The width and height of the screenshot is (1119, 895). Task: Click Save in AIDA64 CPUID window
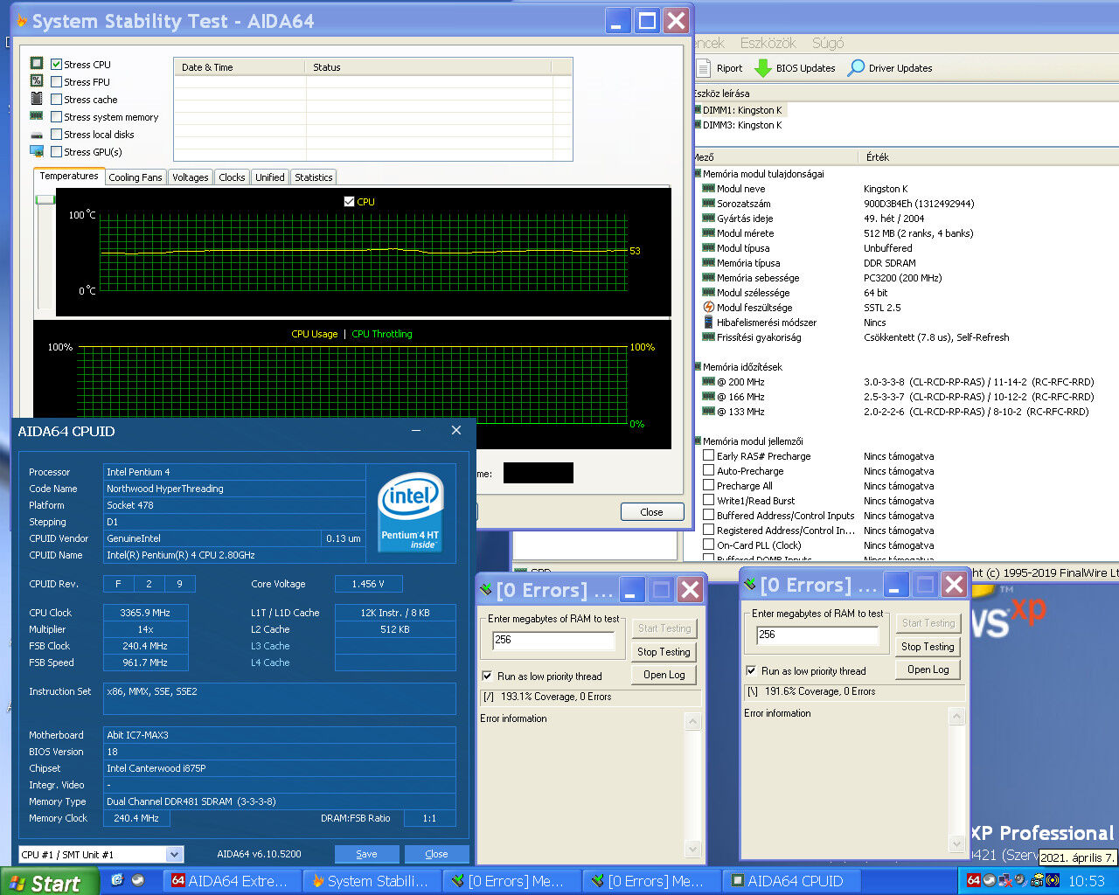(x=367, y=854)
